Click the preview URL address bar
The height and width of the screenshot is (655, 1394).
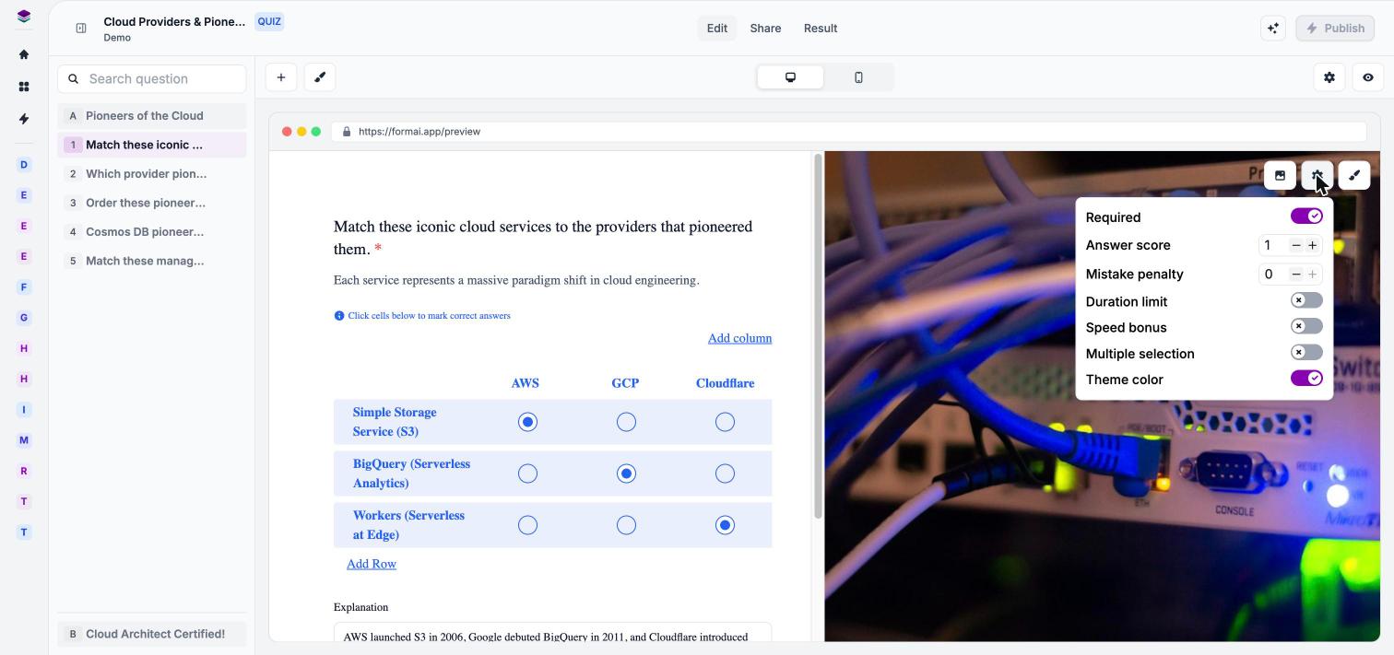point(848,132)
